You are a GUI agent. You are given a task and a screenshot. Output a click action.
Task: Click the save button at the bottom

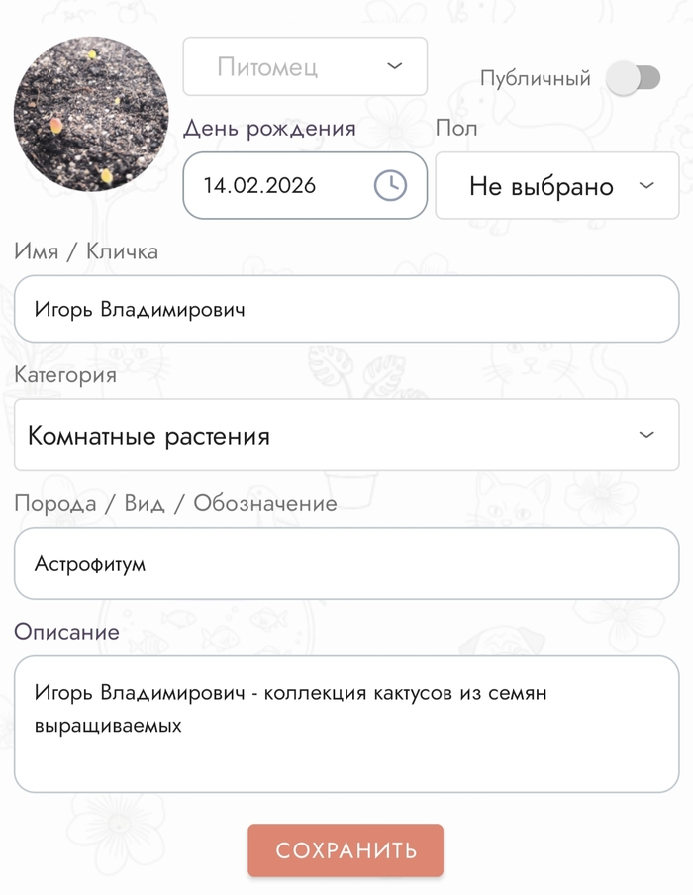point(346,849)
